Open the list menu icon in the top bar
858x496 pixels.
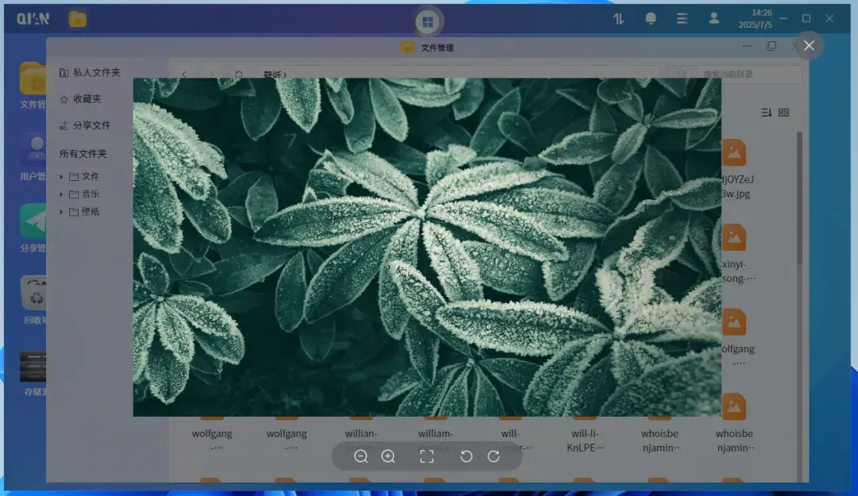click(x=682, y=18)
